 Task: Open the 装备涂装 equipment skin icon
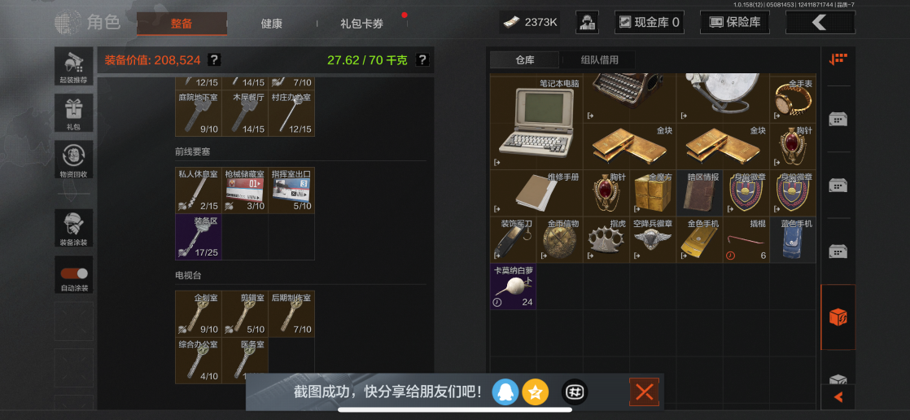(x=74, y=229)
